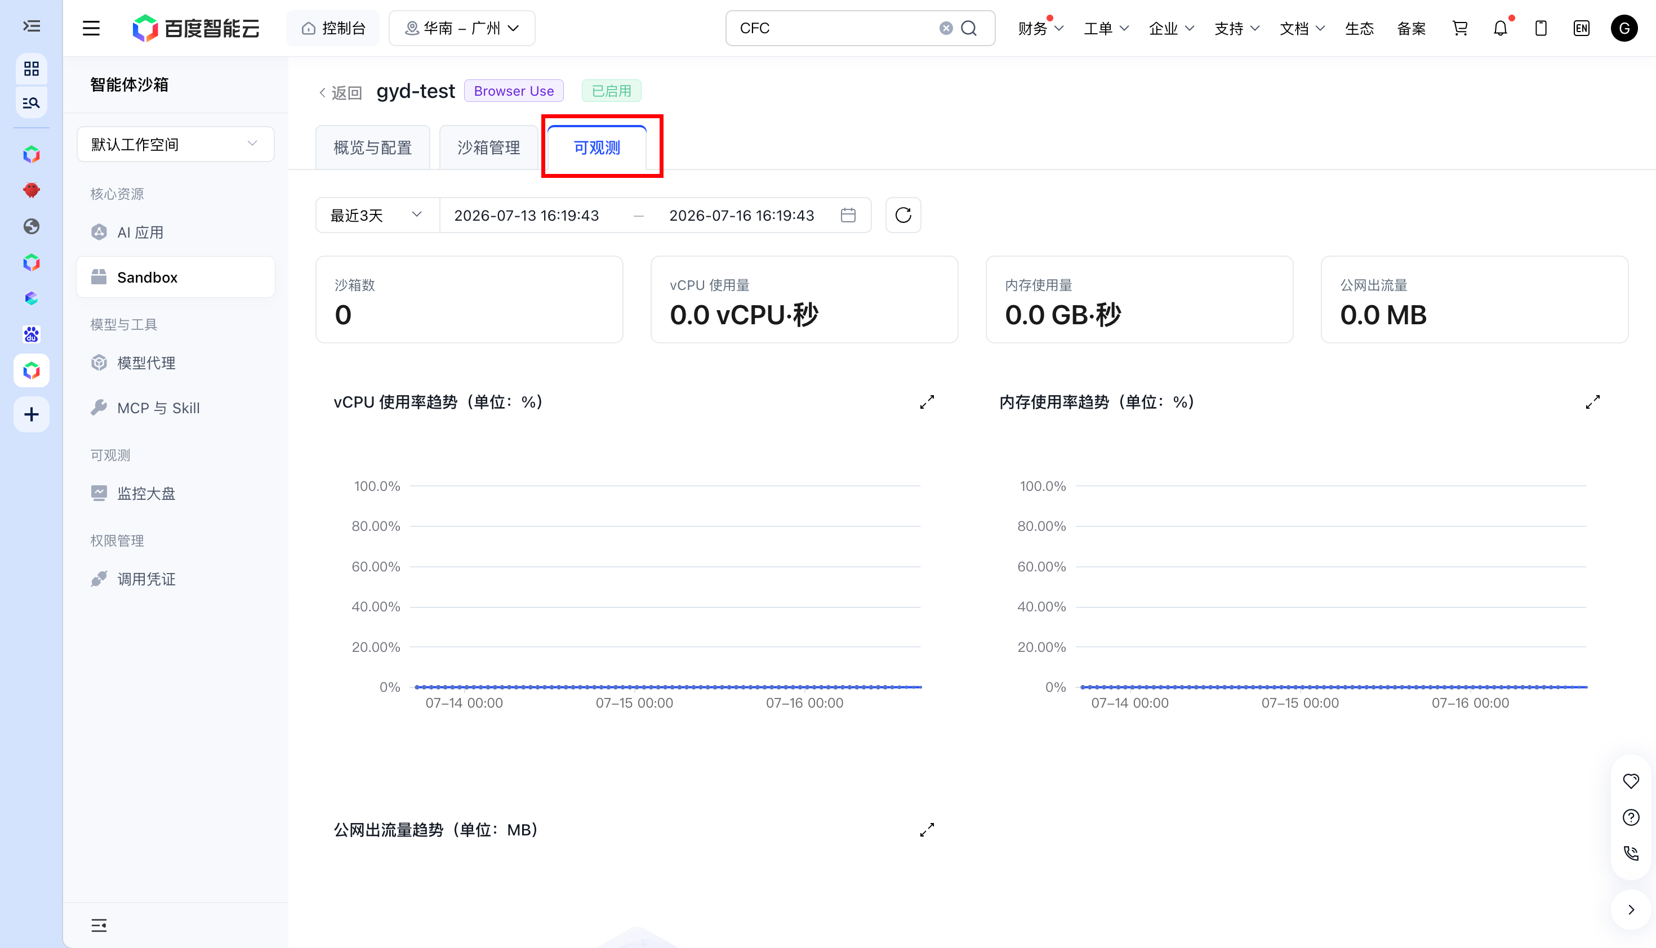Toggle the hamburger main menu

click(91, 28)
